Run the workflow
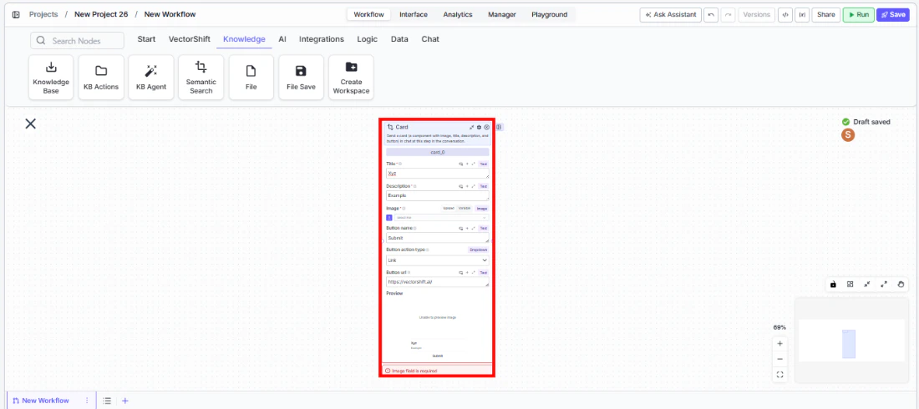The width and height of the screenshot is (919, 409). point(859,15)
